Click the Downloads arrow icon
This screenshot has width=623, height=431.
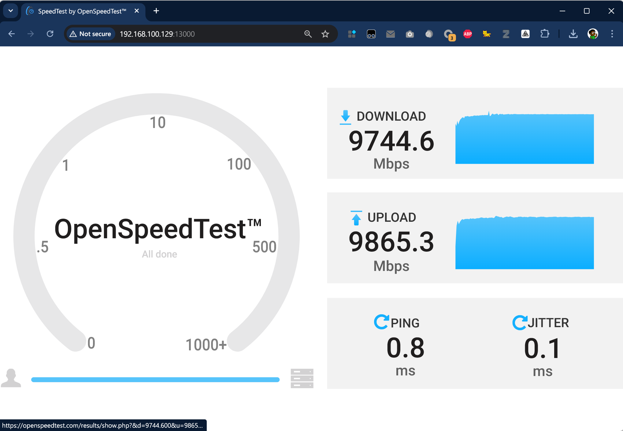pos(573,34)
